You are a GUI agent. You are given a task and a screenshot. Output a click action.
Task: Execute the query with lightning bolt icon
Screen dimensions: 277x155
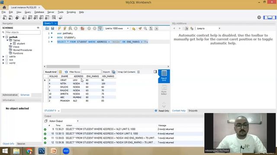(59, 28)
